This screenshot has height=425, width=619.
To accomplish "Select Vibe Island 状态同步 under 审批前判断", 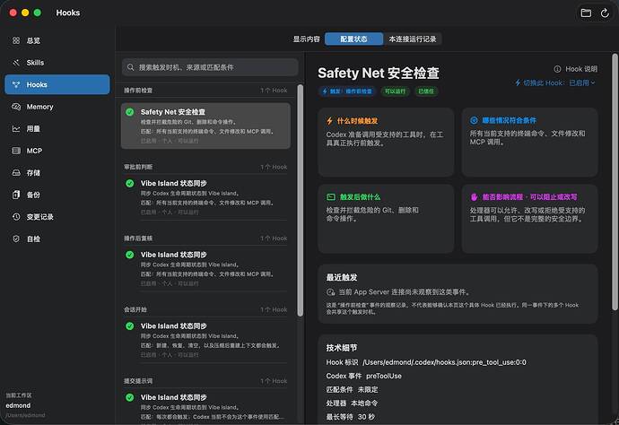I will point(205,197).
